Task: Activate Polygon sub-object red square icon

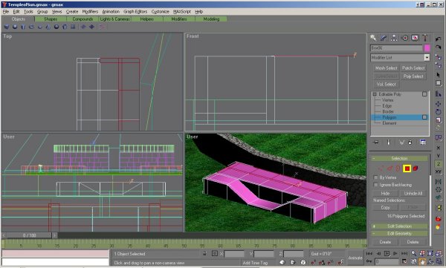Action: pyautogui.click(x=407, y=169)
